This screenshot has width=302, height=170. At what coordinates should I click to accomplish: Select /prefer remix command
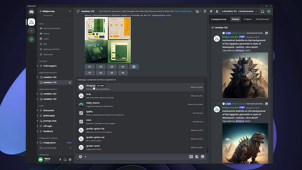[141, 147]
